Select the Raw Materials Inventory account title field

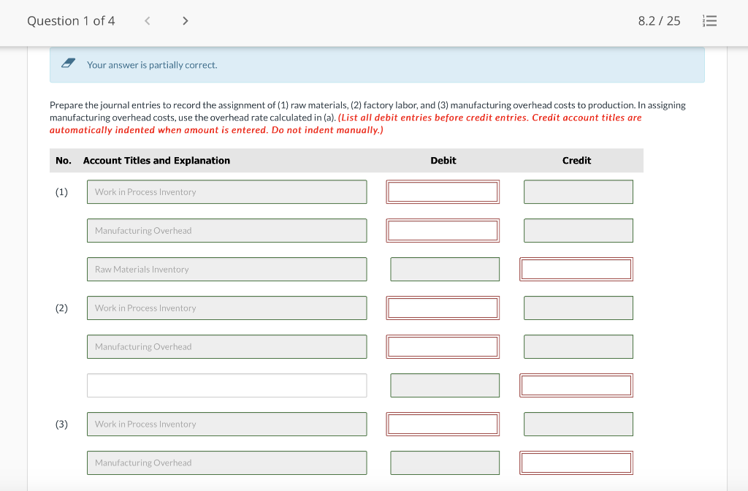tap(226, 269)
